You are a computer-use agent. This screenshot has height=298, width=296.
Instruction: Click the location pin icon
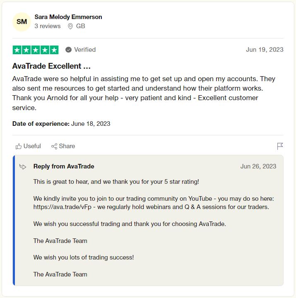(x=70, y=26)
